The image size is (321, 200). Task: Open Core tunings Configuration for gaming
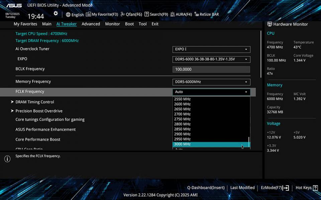pyautogui.click(x=49, y=119)
